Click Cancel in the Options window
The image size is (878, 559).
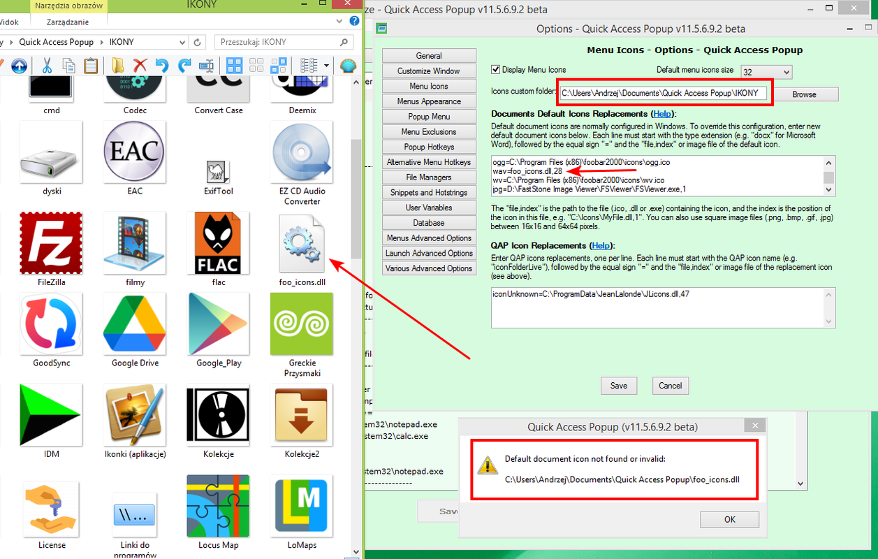(x=671, y=386)
